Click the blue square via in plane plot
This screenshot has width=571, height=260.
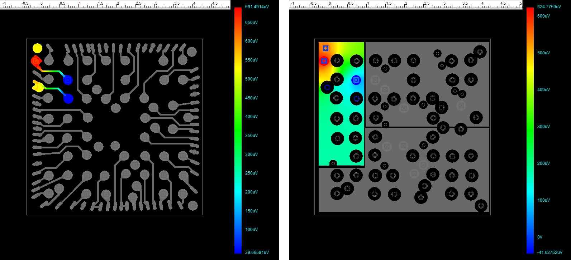point(356,80)
